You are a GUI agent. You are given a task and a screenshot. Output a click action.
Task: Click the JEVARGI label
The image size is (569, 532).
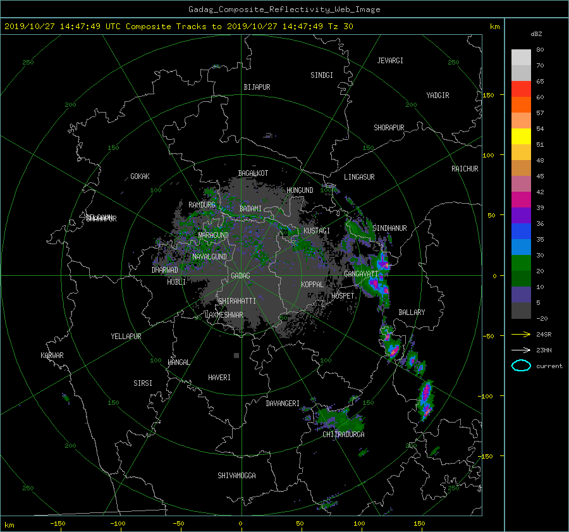390,61
